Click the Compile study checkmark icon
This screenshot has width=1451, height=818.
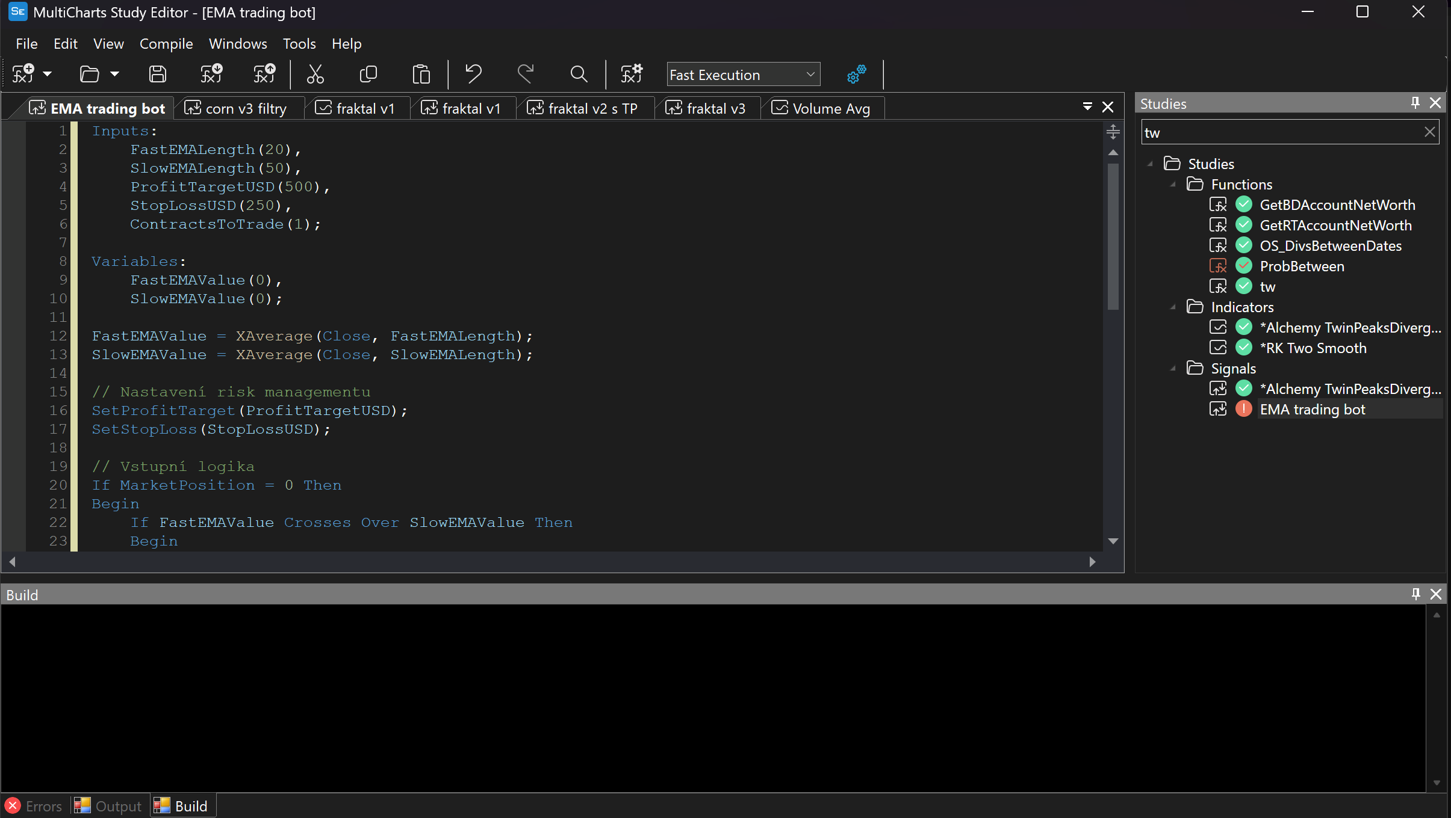[x=211, y=74]
